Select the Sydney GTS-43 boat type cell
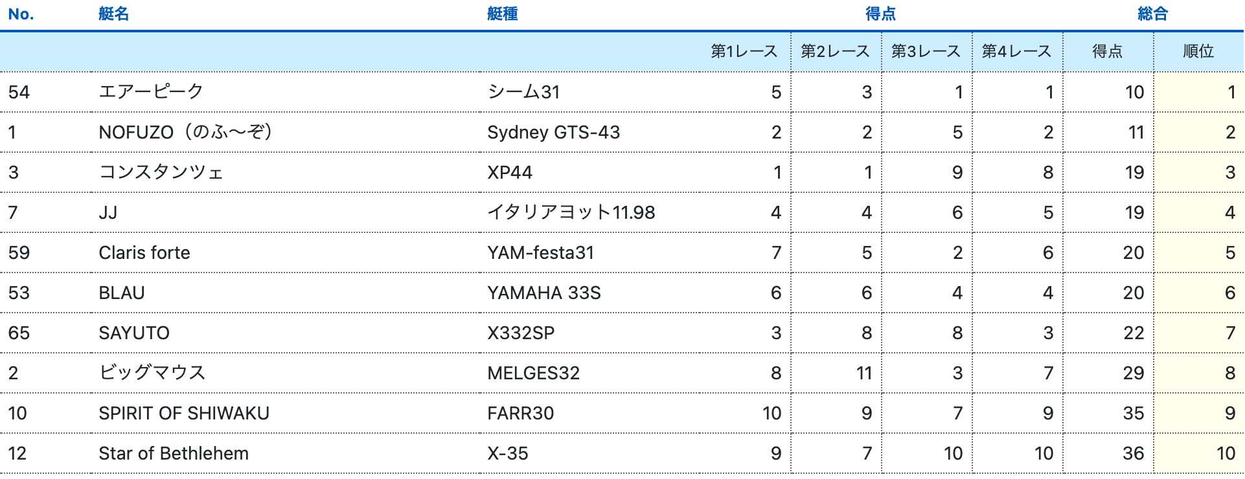 click(553, 132)
